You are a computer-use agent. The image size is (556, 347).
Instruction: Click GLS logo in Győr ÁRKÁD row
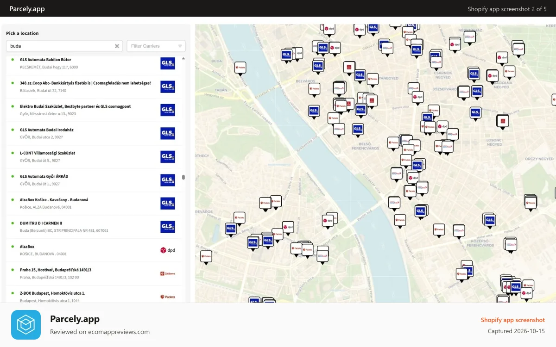point(168,180)
